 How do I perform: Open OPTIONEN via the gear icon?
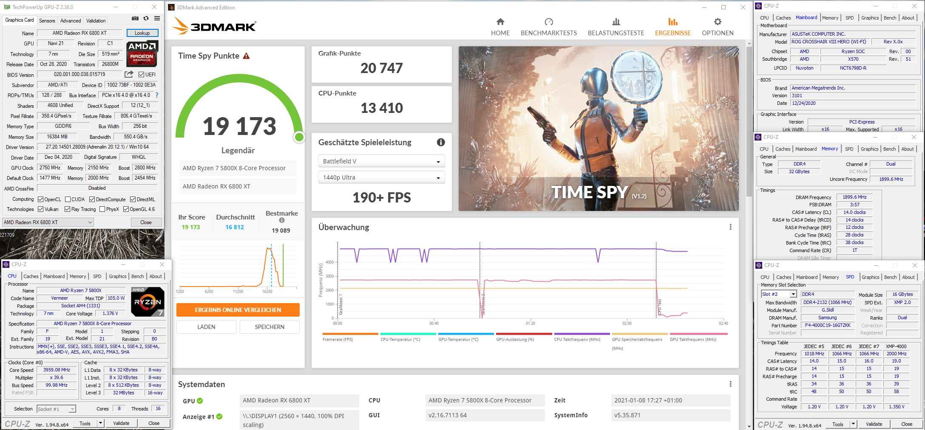[718, 22]
